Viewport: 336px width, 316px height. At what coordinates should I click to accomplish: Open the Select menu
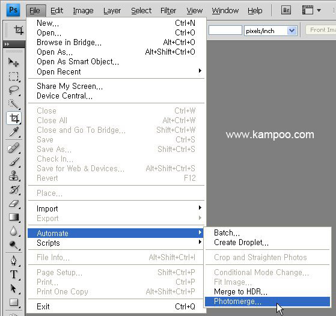141,10
